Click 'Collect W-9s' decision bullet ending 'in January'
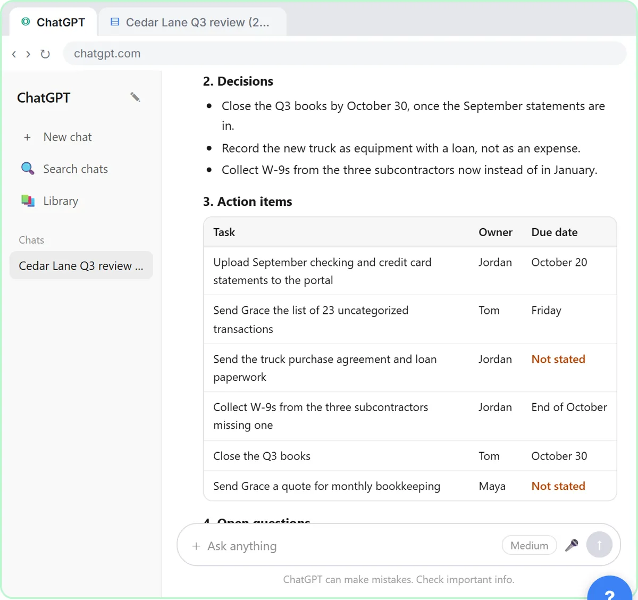Viewport: 638px width, 600px height. (409, 170)
